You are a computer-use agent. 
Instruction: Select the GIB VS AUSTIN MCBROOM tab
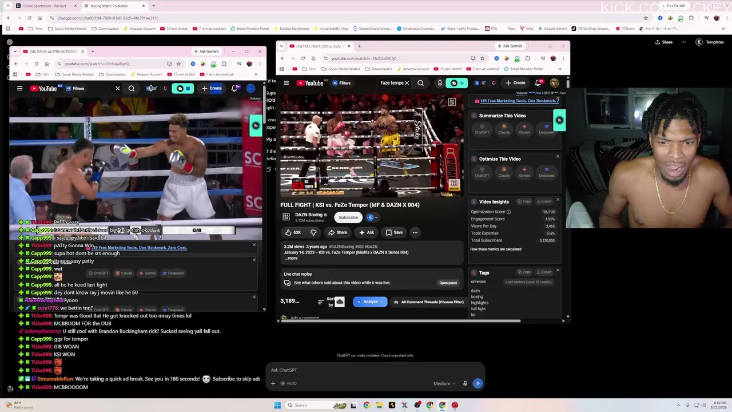tap(53, 51)
